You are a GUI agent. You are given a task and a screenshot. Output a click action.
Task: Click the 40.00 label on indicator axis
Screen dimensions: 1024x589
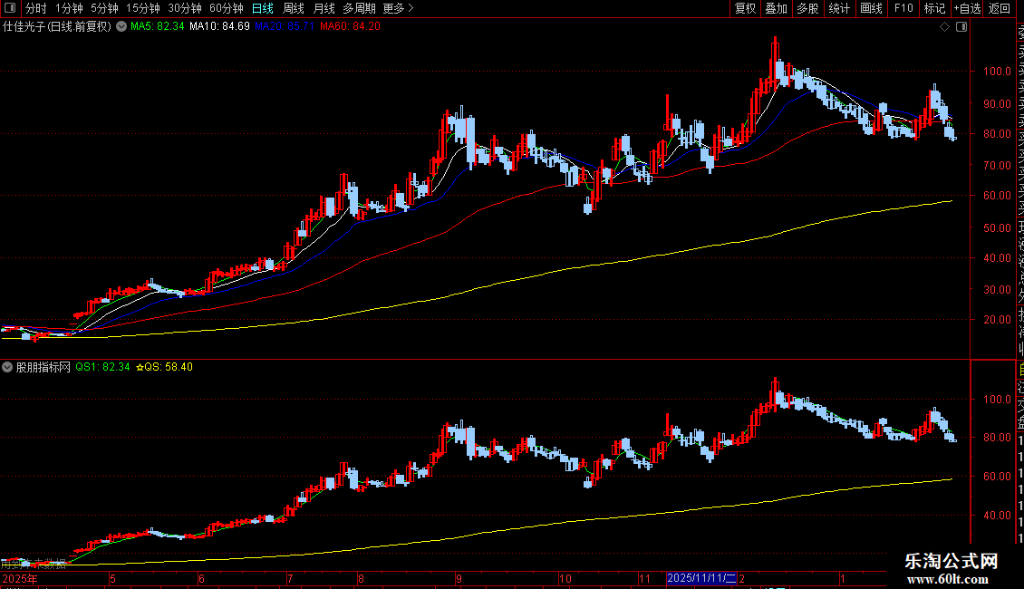click(997, 516)
